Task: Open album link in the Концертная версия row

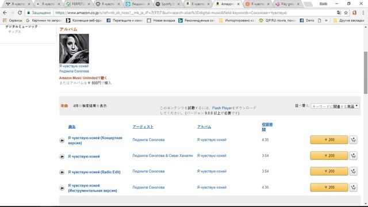Action: click(x=212, y=140)
